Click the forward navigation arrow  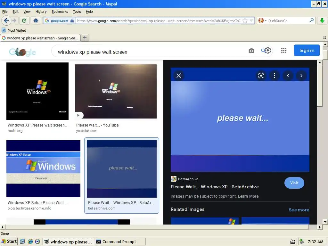tap(14, 20)
